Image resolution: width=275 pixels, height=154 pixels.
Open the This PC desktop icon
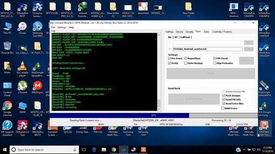pos(7,28)
